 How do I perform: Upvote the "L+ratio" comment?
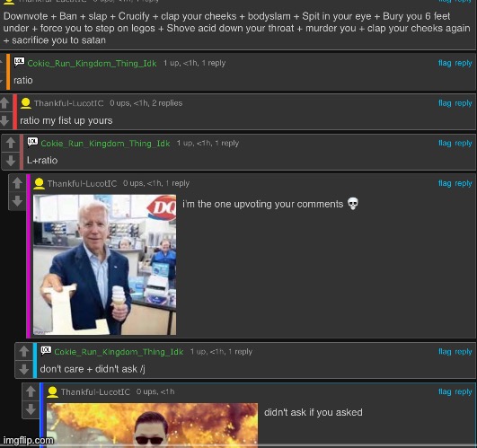click(11, 143)
